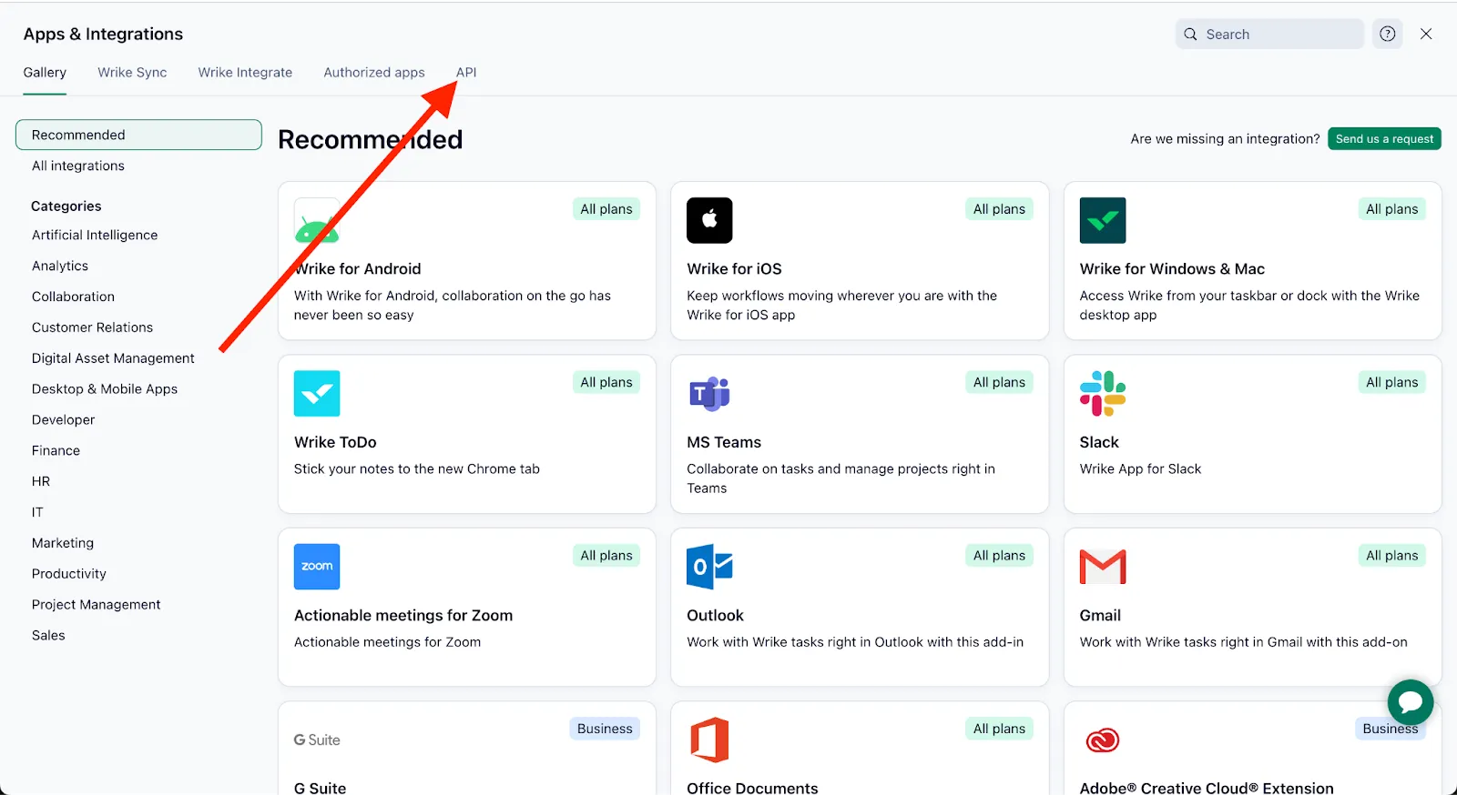
Task: Click the All plans badge on Gmail card
Action: click(1391, 556)
